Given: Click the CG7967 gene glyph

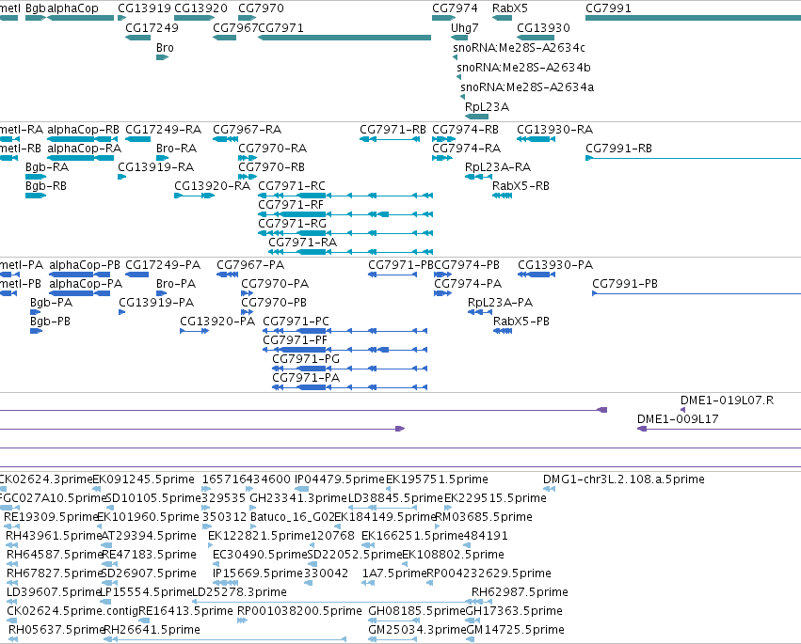Looking at the screenshot, I should click(225, 38).
